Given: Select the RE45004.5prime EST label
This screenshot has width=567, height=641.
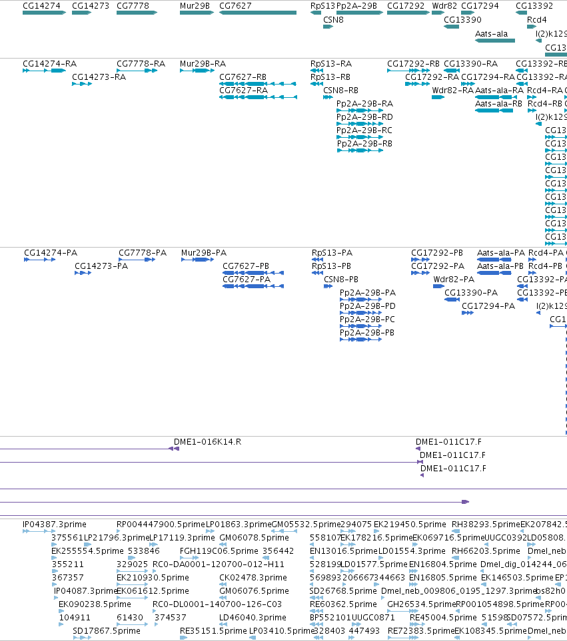Looking at the screenshot, I should coord(444,617).
